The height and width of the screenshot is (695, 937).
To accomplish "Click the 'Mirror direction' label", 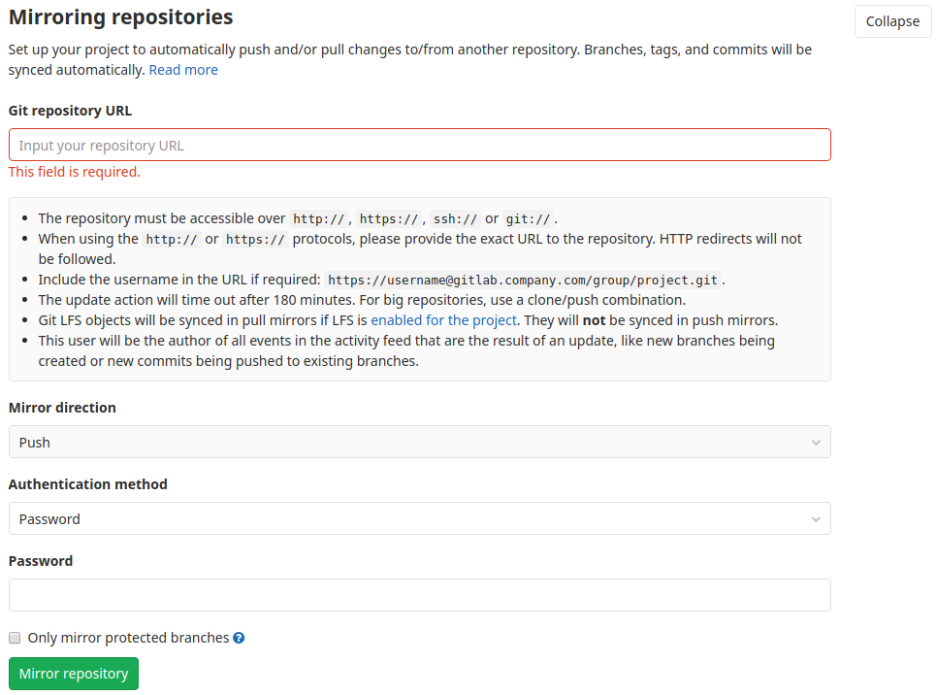I will [62, 408].
